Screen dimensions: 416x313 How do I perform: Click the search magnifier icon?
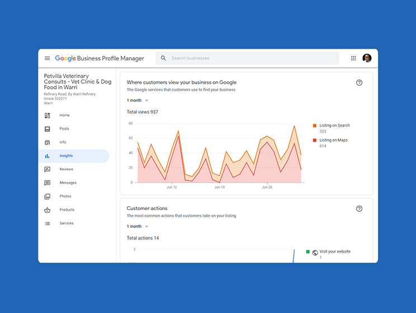coord(163,58)
